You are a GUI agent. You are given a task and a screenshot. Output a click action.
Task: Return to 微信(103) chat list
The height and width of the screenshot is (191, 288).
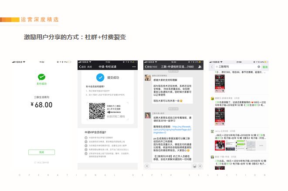pos(151,67)
